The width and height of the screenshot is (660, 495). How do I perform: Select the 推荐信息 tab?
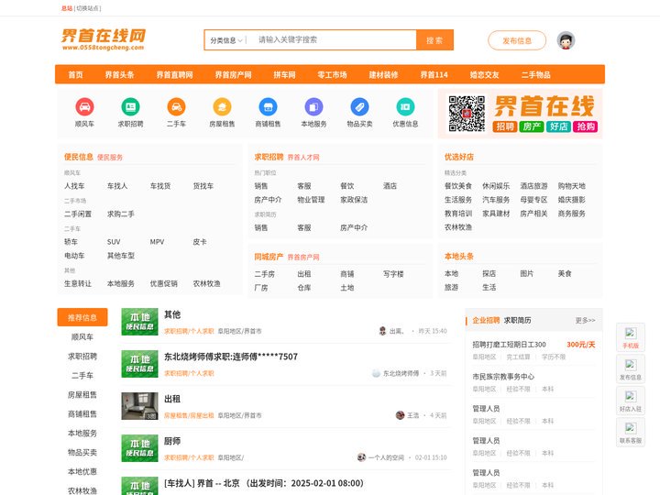(82, 317)
